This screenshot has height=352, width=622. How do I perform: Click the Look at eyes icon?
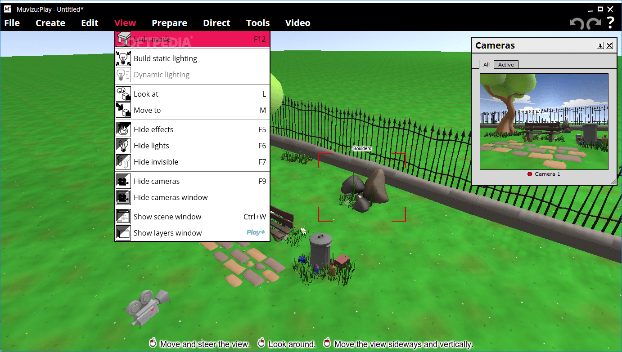coord(123,94)
